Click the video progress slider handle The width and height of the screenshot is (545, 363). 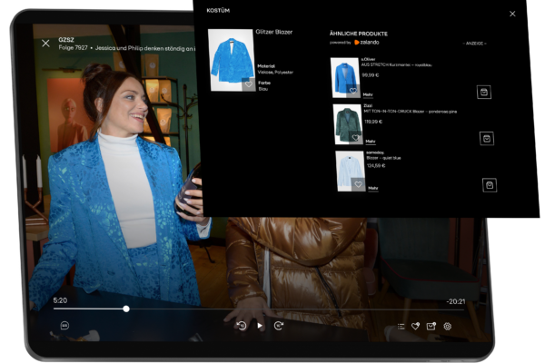point(126,309)
